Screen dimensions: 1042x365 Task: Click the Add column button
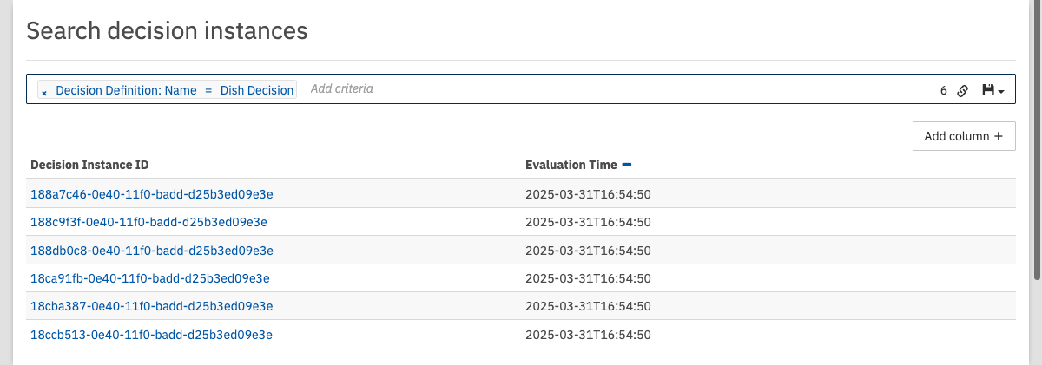pyautogui.click(x=964, y=136)
